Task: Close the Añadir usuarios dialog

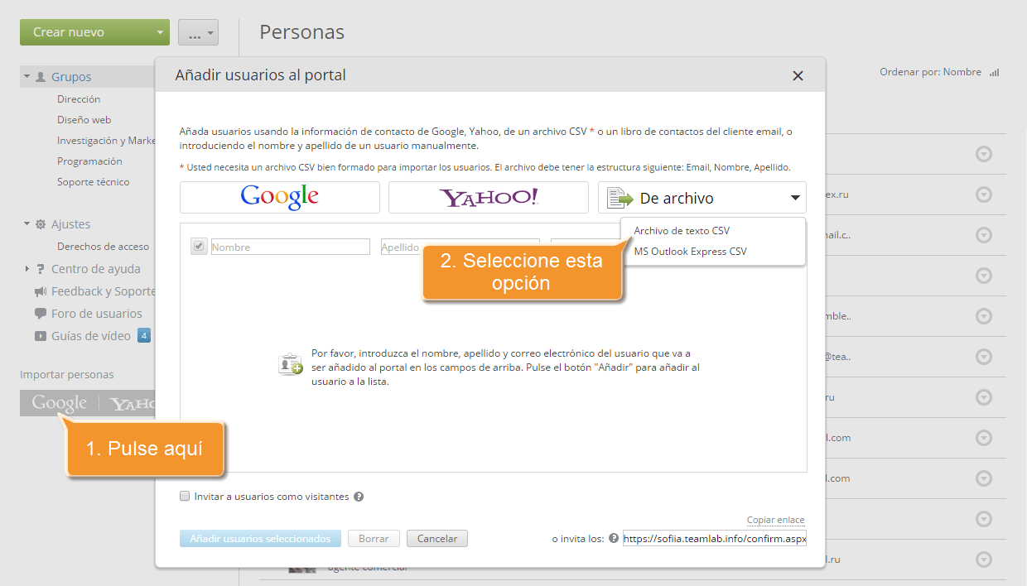Action: pos(798,75)
